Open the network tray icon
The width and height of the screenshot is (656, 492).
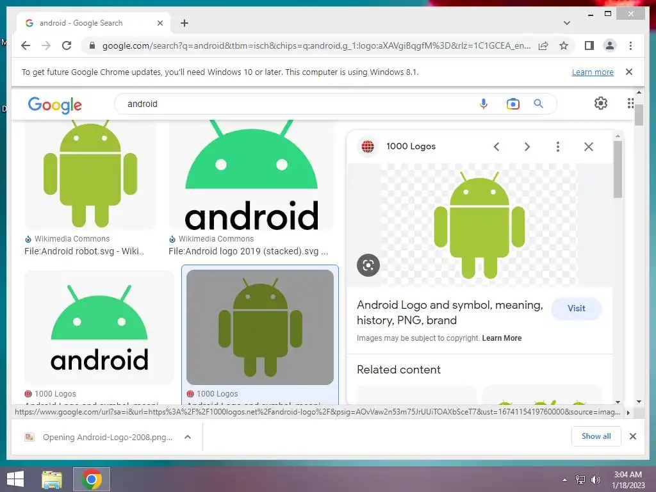tap(580, 480)
